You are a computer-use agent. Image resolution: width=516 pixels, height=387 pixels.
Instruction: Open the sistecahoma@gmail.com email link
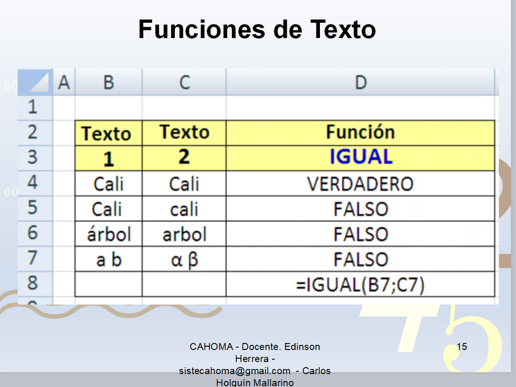pos(235,371)
